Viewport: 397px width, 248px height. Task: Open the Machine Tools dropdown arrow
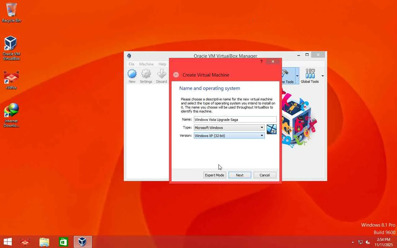tap(297, 76)
